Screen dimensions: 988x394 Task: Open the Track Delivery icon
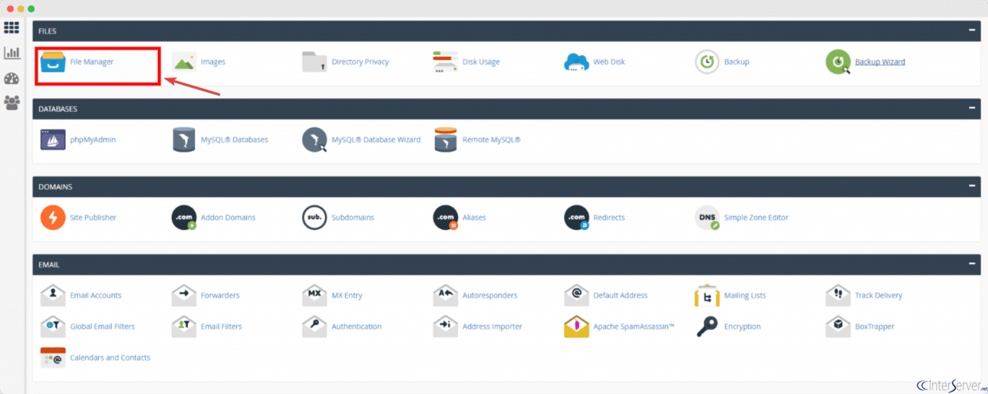(838, 295)
